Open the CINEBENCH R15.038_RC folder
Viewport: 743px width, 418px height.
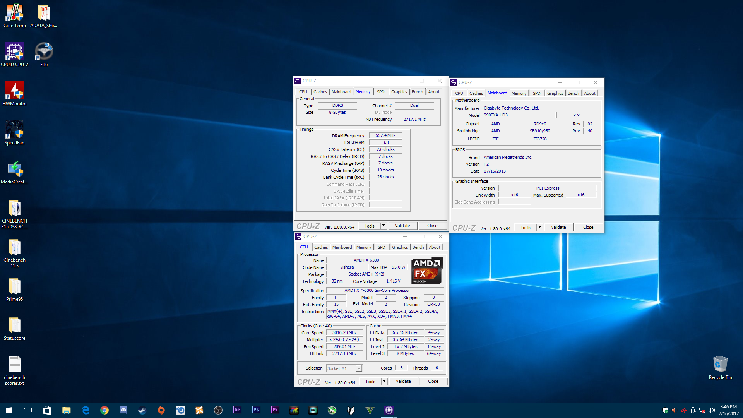pyautogui.click(x=14, y=214)
